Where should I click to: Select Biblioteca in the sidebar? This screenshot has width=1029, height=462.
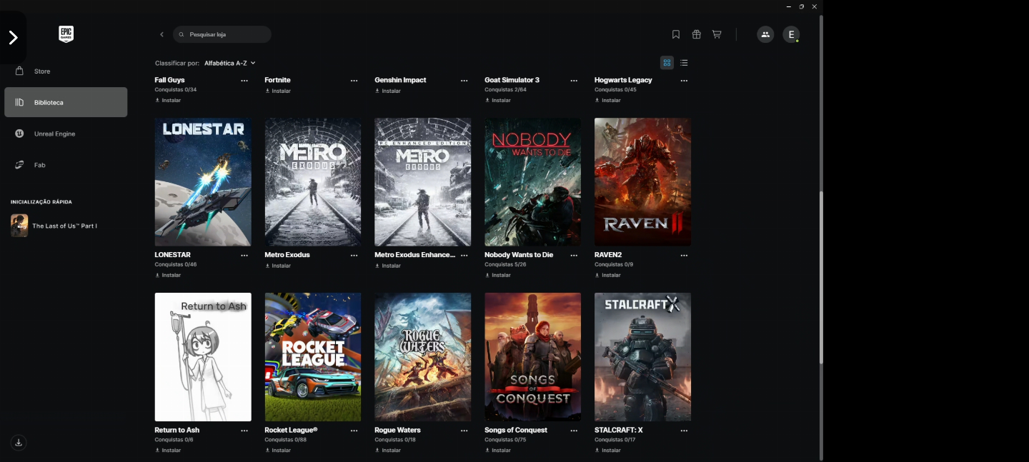(66, 102)
